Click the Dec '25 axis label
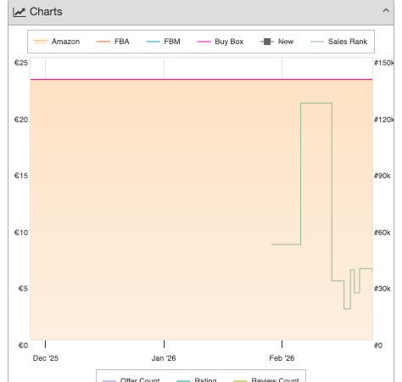 tap(46, 358)
